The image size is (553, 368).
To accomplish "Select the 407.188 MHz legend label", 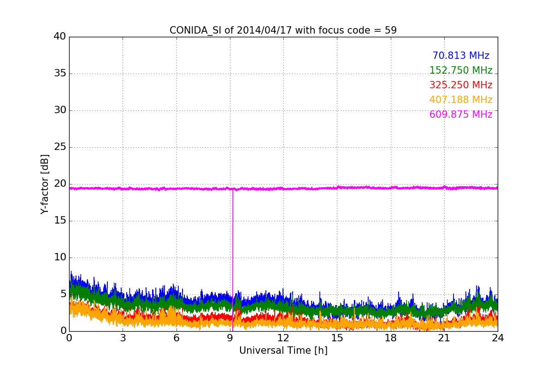I will point(461,100).
